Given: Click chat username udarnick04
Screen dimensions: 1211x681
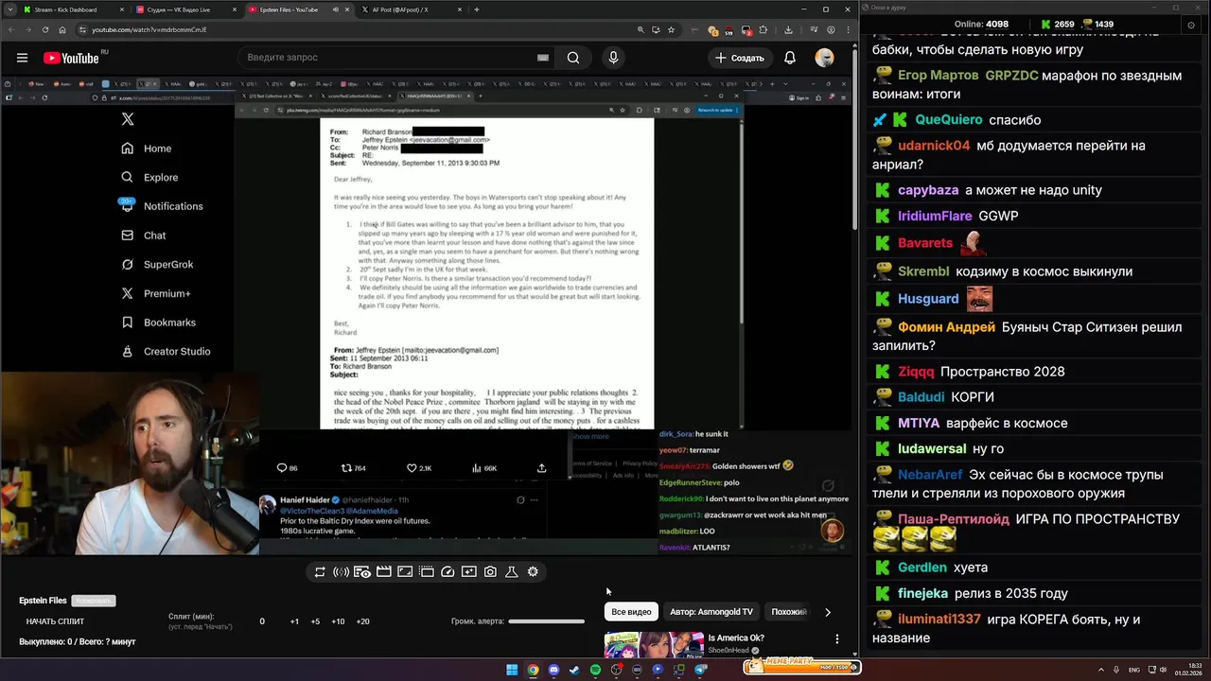Looking at the screenshot, I should tap(934, 146).
